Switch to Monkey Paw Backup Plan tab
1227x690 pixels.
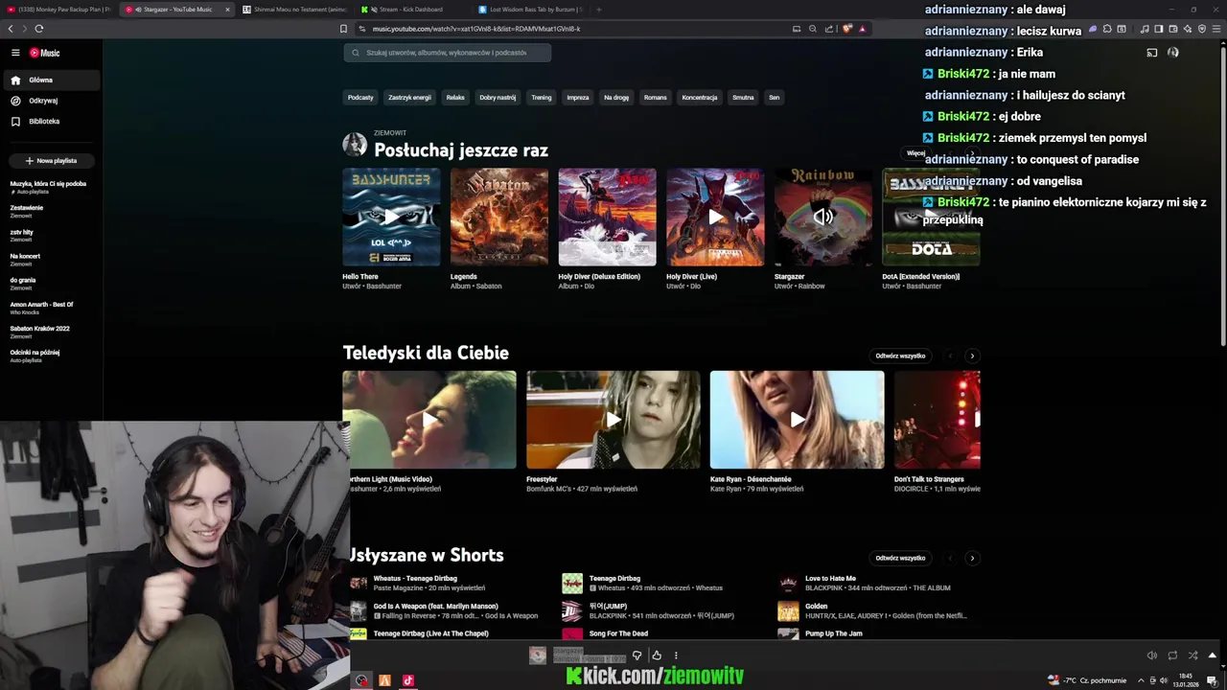point(58,10)
